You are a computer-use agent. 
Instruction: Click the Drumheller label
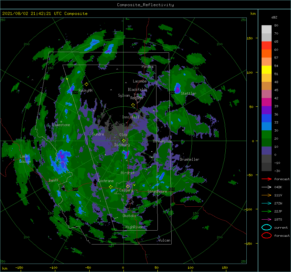pos(189,159)
